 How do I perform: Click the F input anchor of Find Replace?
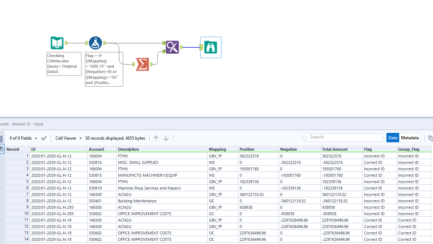165,43
